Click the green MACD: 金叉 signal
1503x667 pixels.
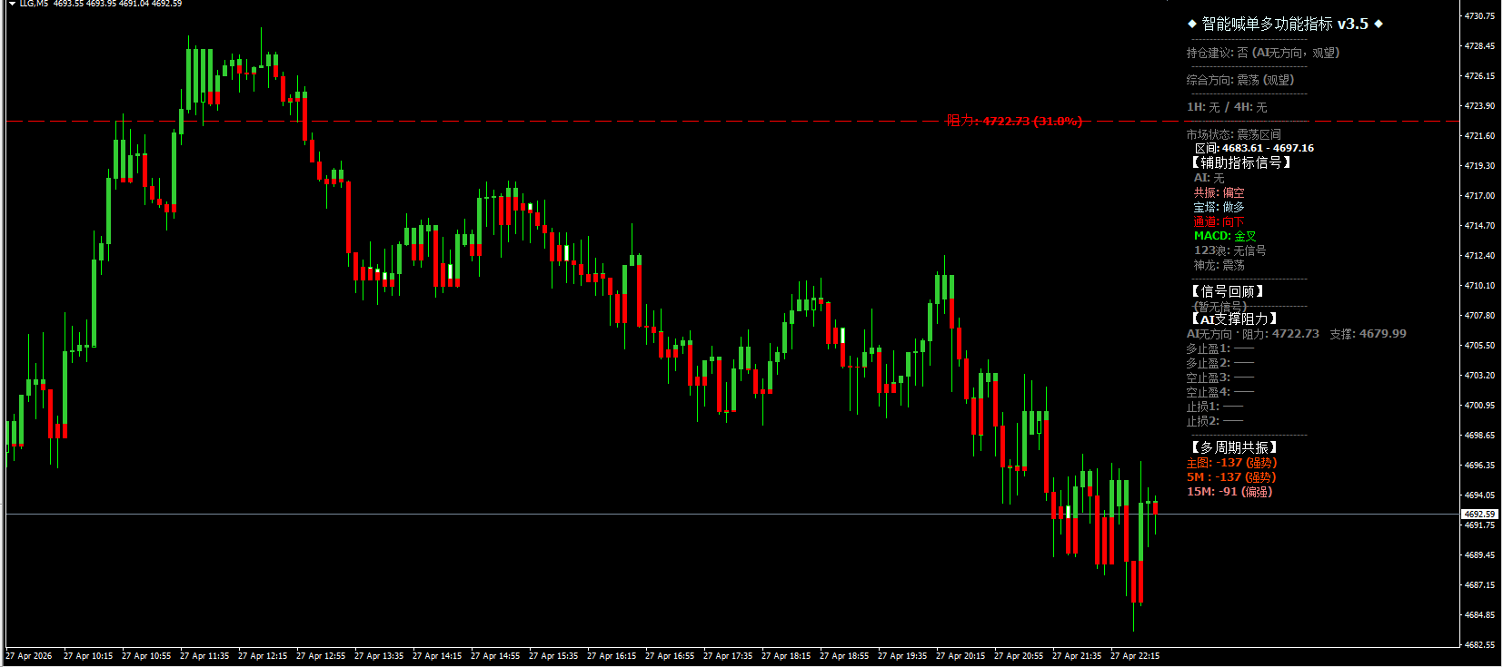pos(1224,236)
